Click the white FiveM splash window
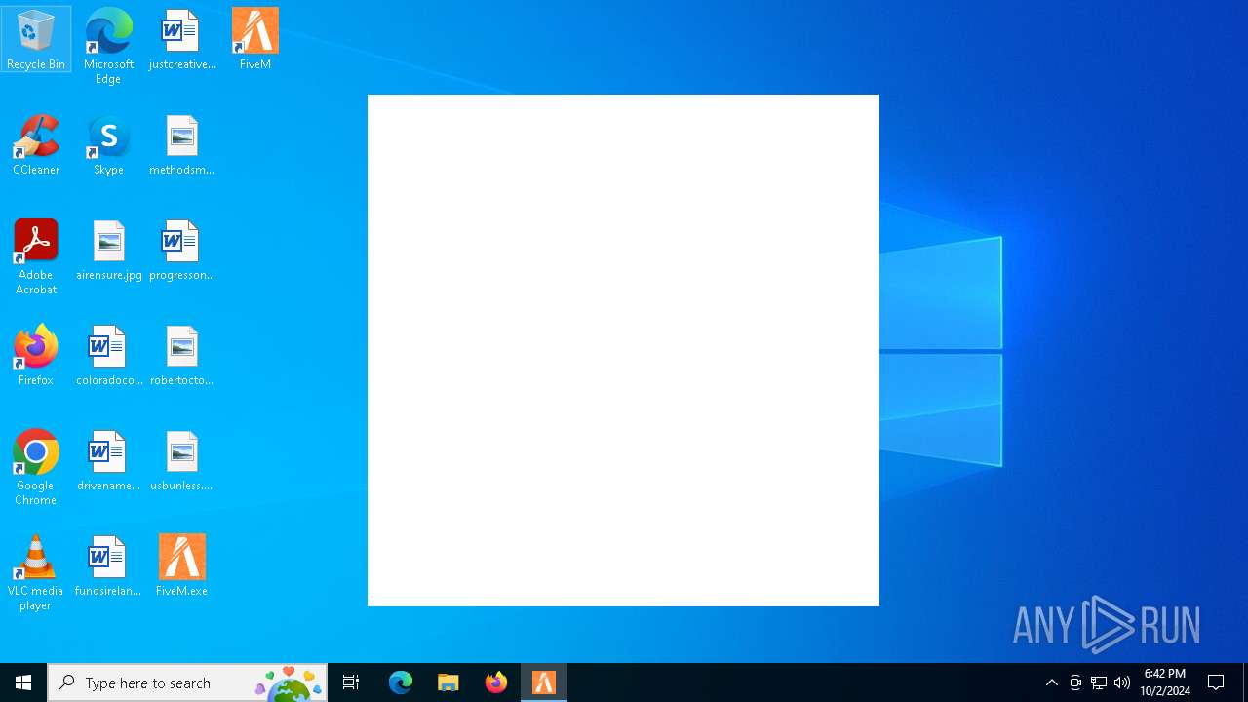 623,350
